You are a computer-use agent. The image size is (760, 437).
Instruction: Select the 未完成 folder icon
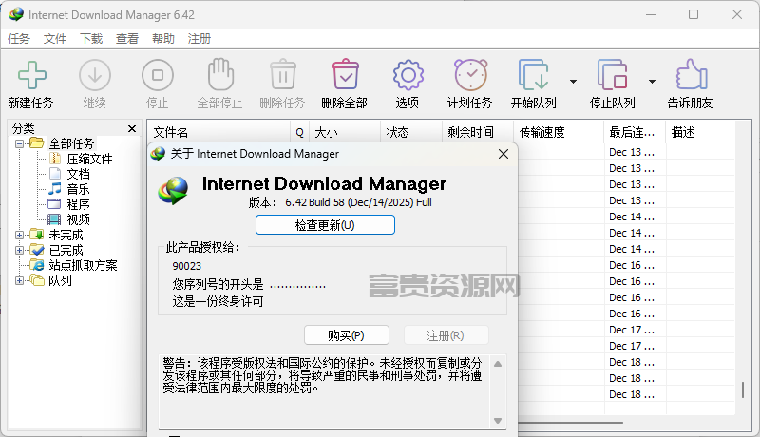point(37,235)
